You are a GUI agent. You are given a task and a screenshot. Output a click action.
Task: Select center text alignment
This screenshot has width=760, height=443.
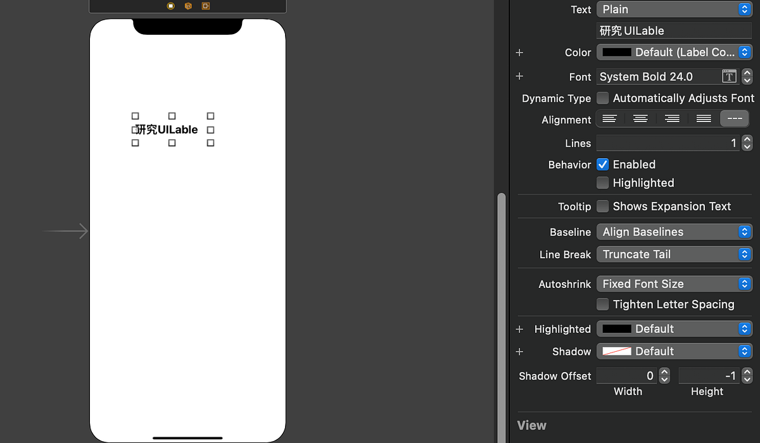(x=640, y=118)
